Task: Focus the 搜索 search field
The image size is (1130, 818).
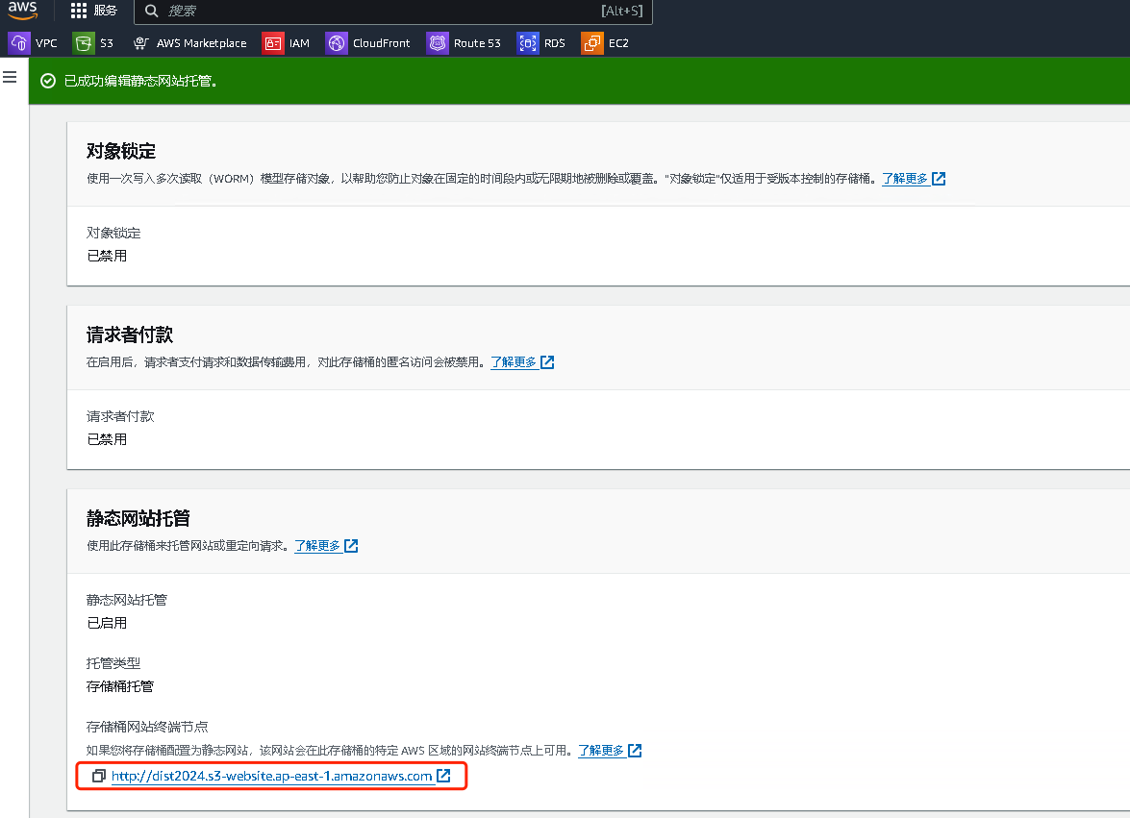Action: point(392,11)
